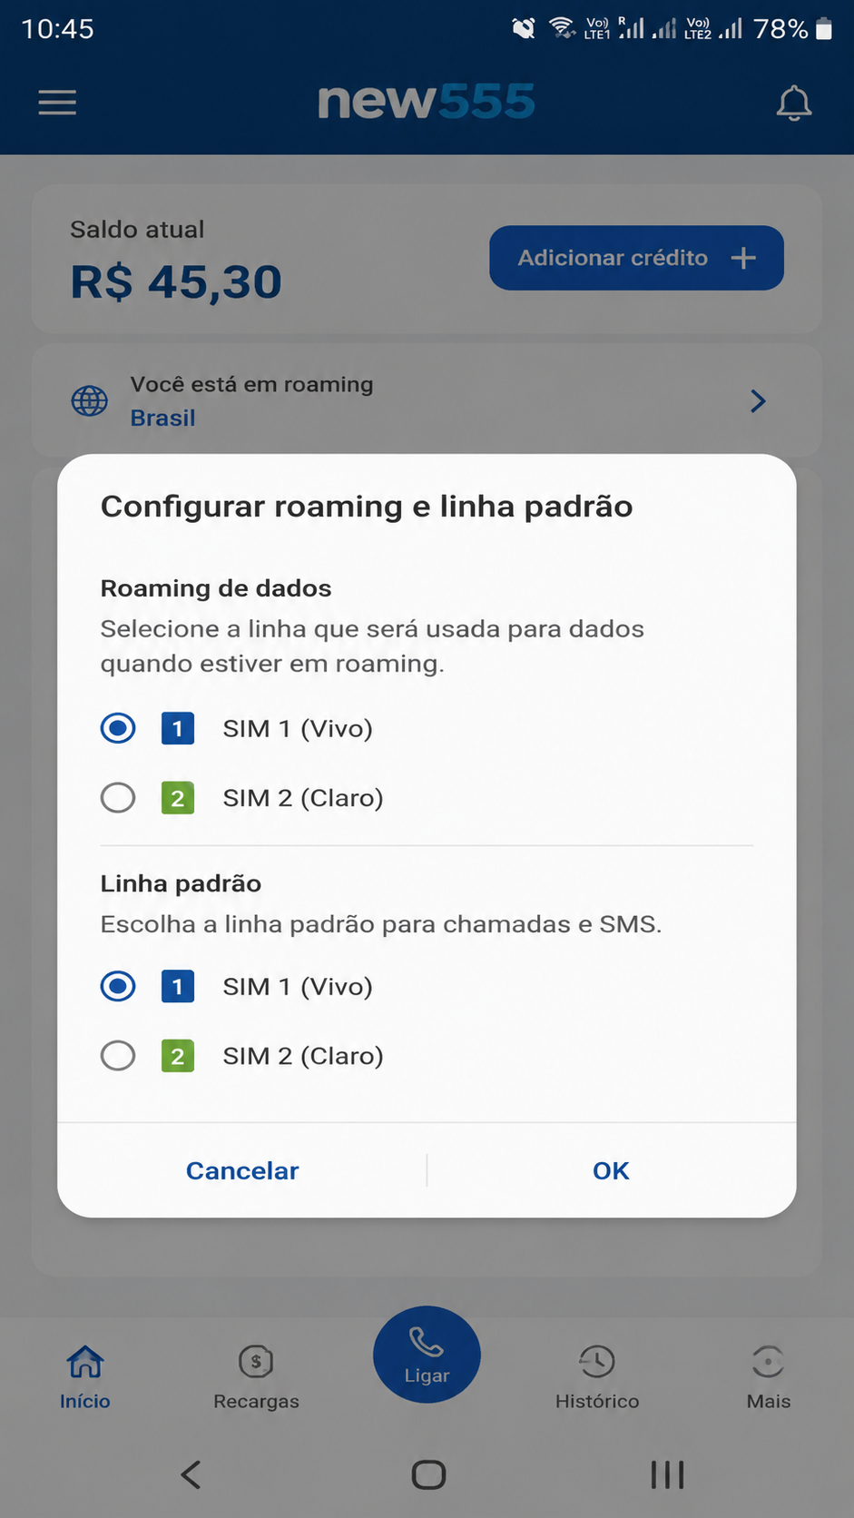Dismiss dialog with Cancelar
This screenshot has width=854, height=1518.
tap(242, 1170)
